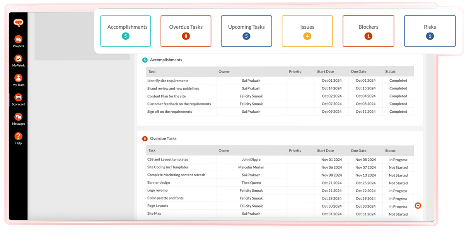Click start date Nov 08 2024
The image size is (464, 239).
coord(332,175)
